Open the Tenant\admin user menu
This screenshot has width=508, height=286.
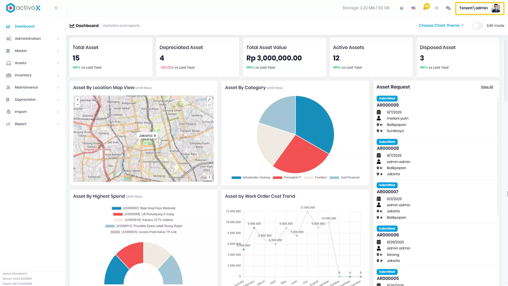pos(479,8)
